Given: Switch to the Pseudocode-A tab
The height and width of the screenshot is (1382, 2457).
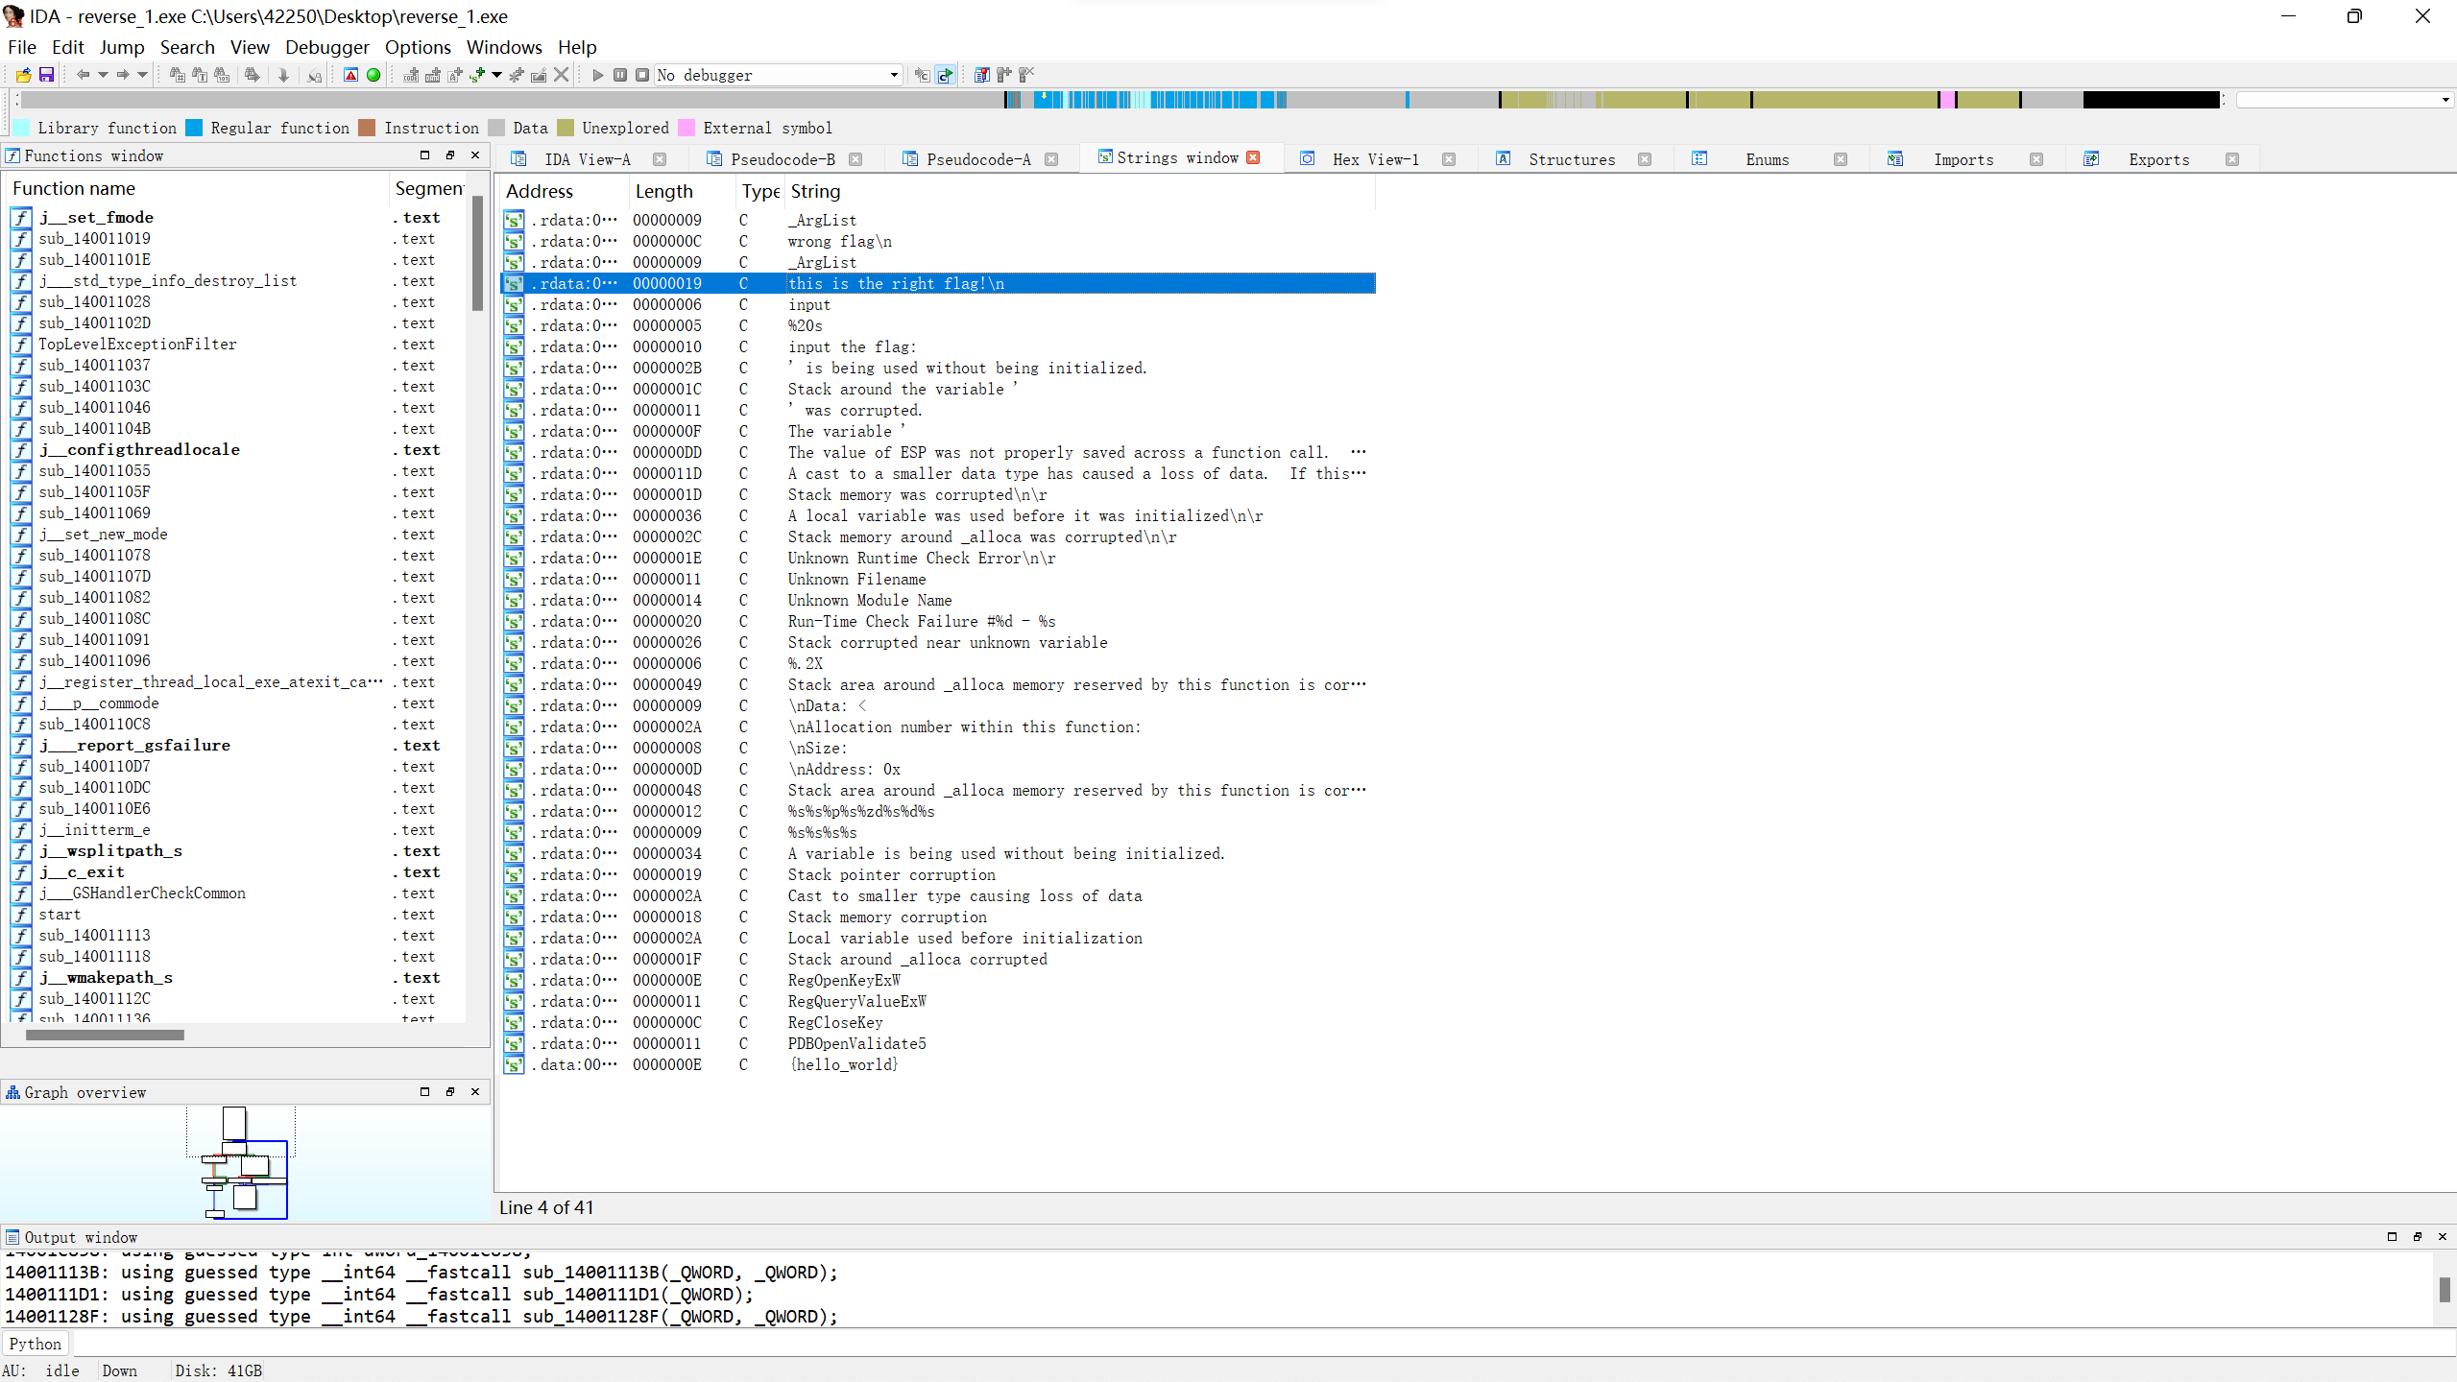Looking at the screenshot, I should tap(977, 159).
